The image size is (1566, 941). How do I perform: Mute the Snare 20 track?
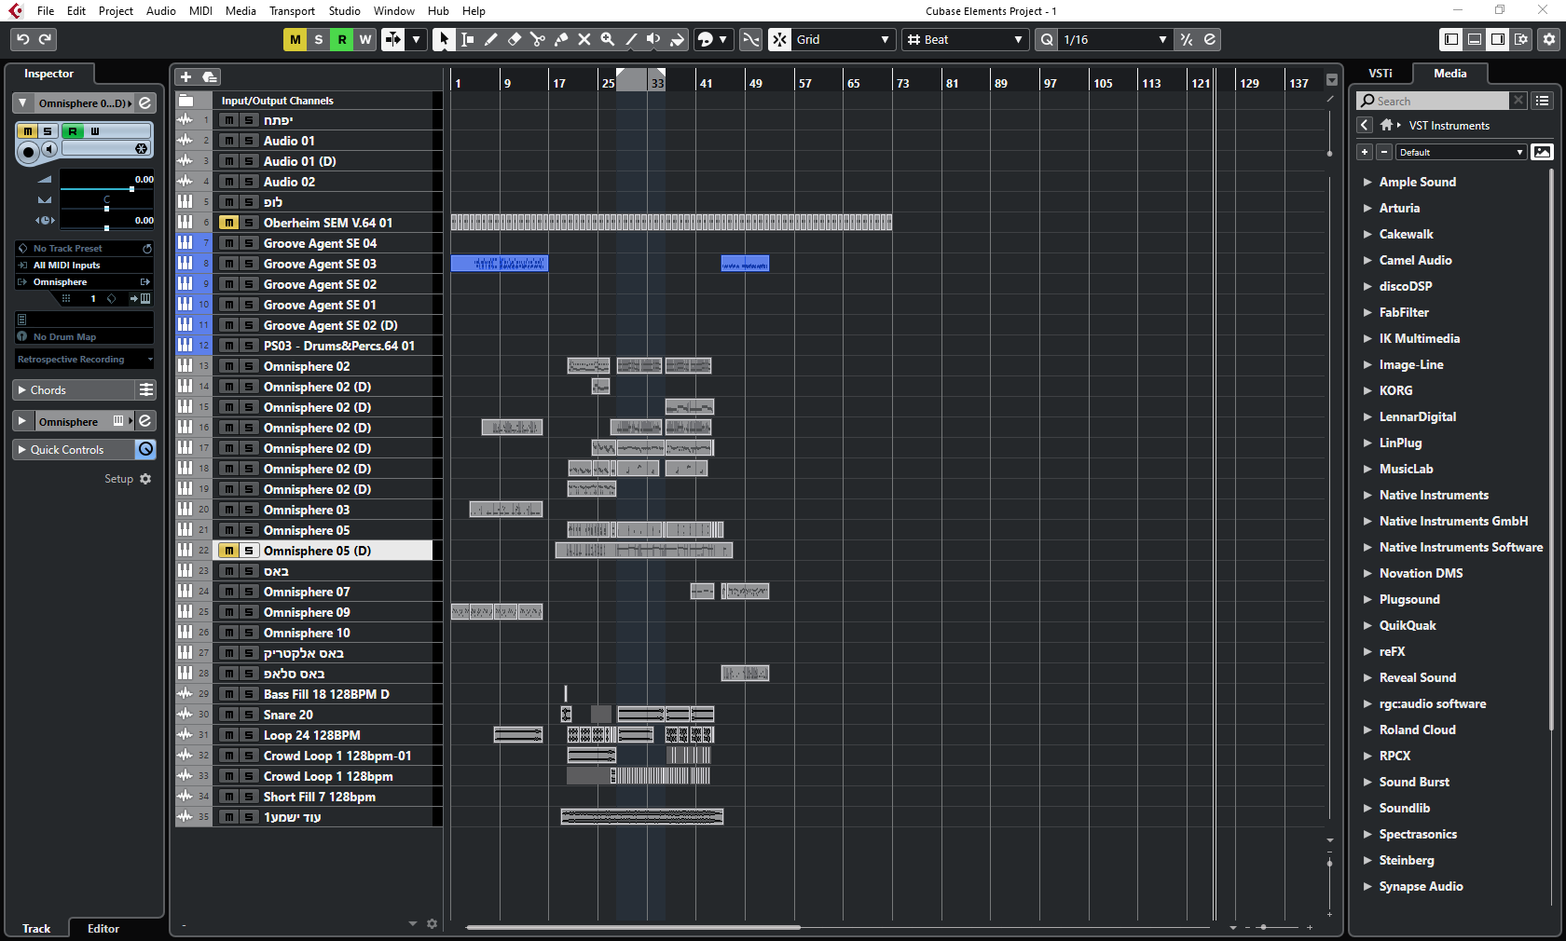228,715
